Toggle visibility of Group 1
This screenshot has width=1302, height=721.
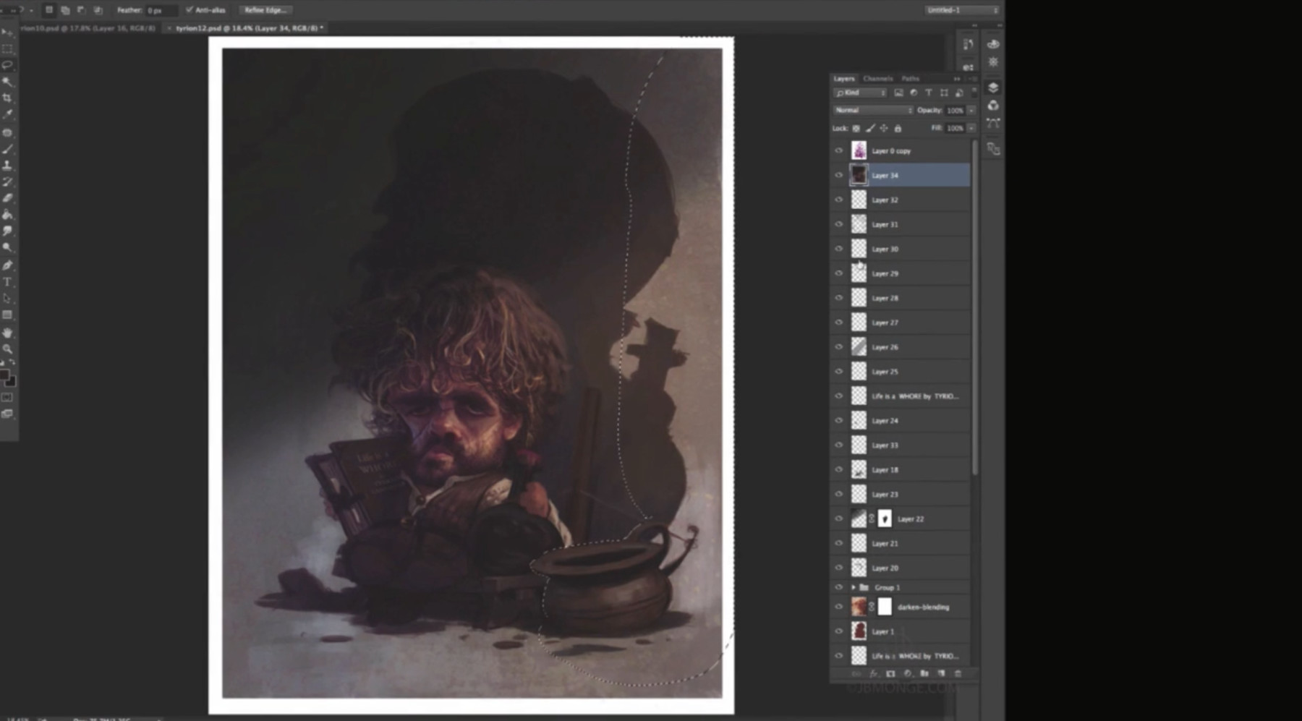839,587
